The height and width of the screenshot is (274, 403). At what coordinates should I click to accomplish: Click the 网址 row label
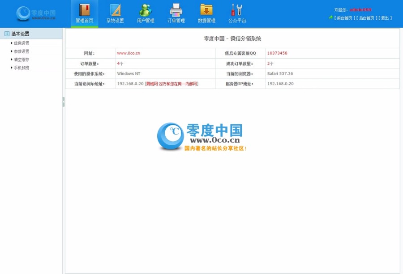click(x=89, y=53)
